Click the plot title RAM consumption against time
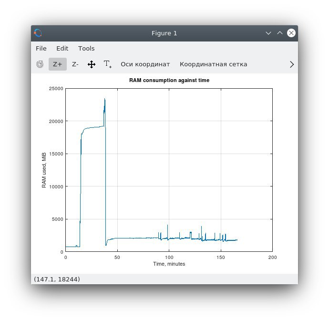Image resolution: width=329 pixels, height=321 pixels. (169, 80)
